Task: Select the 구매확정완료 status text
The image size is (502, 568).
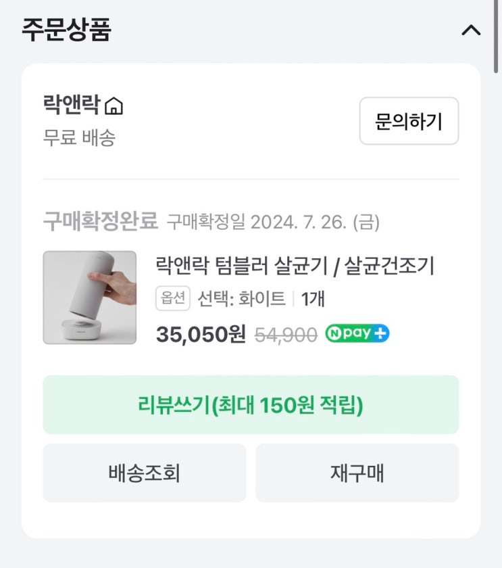Action: [100, 221]
